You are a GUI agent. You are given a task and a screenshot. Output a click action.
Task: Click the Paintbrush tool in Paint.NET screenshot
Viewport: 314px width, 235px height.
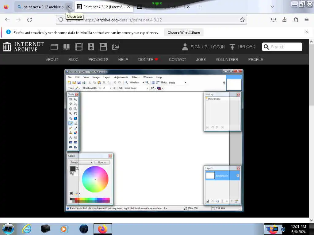[71, 123]
